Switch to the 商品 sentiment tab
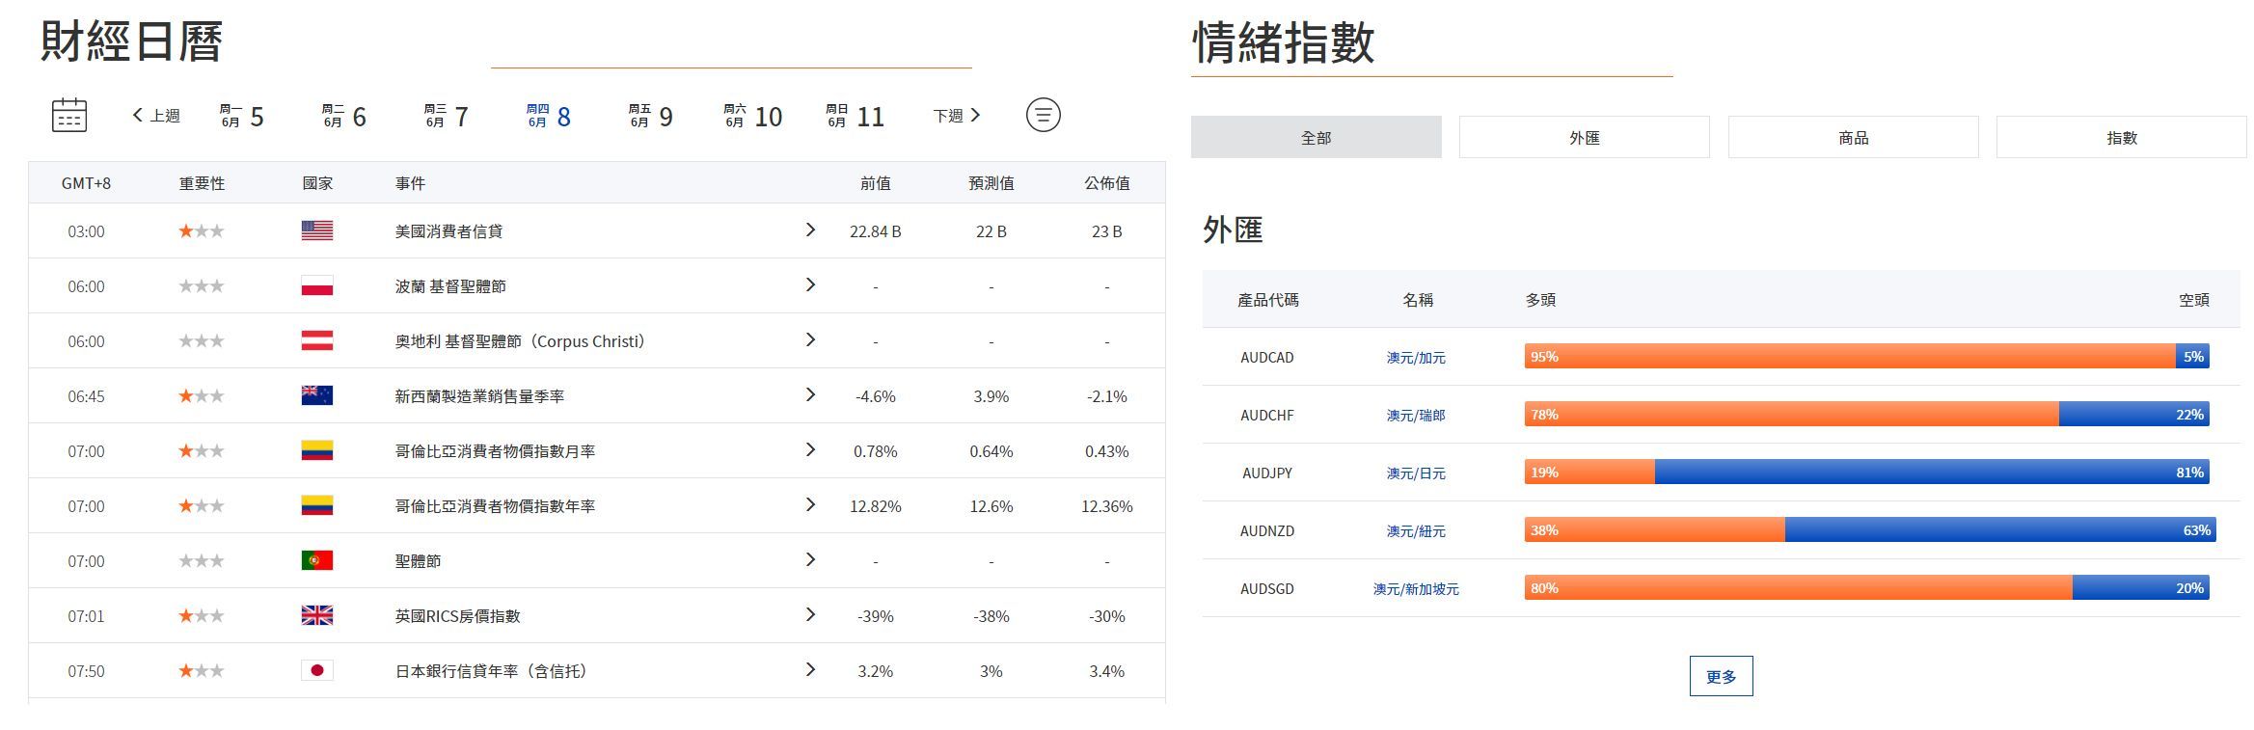The image size is (2254, 730). [x=1852, y=138]
